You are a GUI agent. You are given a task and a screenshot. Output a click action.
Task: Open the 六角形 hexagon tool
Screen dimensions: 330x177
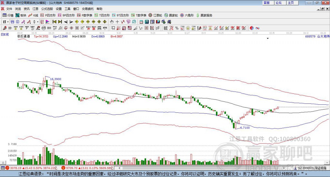click(187, 15)
